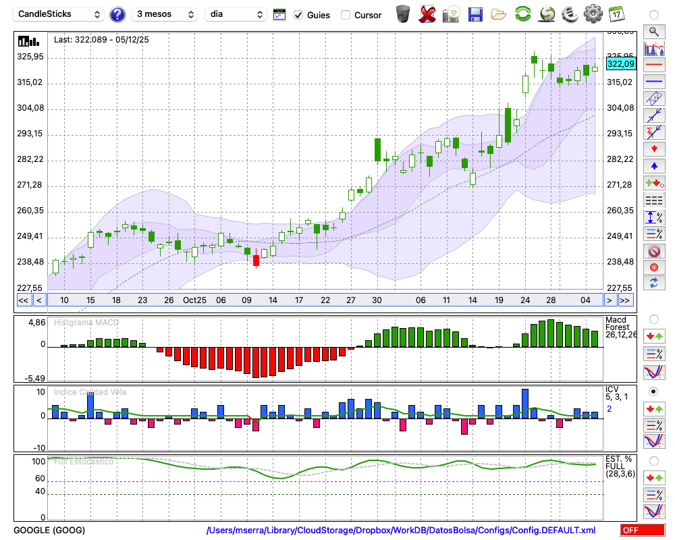
Task: Click the green circular refresh arrows icon
Action: [x=522, y=14]
